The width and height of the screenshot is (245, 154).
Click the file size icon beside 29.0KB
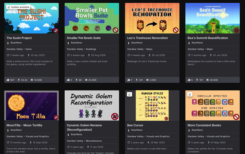tap(207, 80)
